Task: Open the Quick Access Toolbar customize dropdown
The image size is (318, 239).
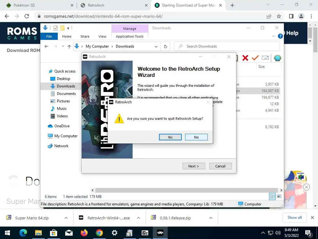Action: [68, 28]
